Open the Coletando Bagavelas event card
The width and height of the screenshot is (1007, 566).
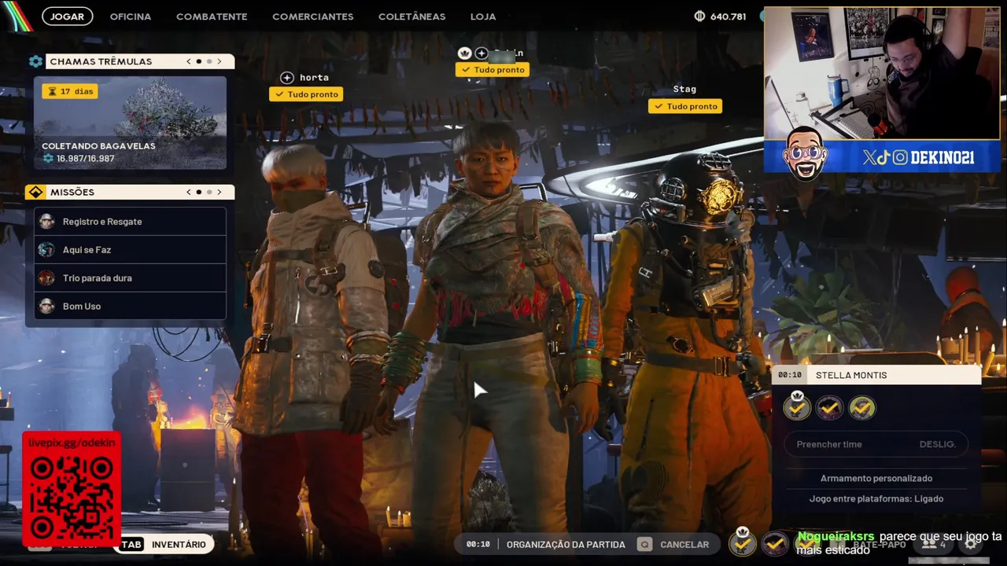[130, 123]
